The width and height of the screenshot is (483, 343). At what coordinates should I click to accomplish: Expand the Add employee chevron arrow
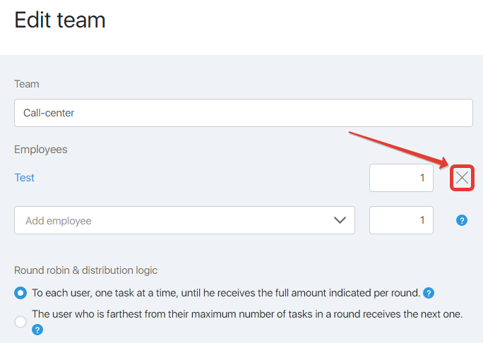(x=340, y=220)
